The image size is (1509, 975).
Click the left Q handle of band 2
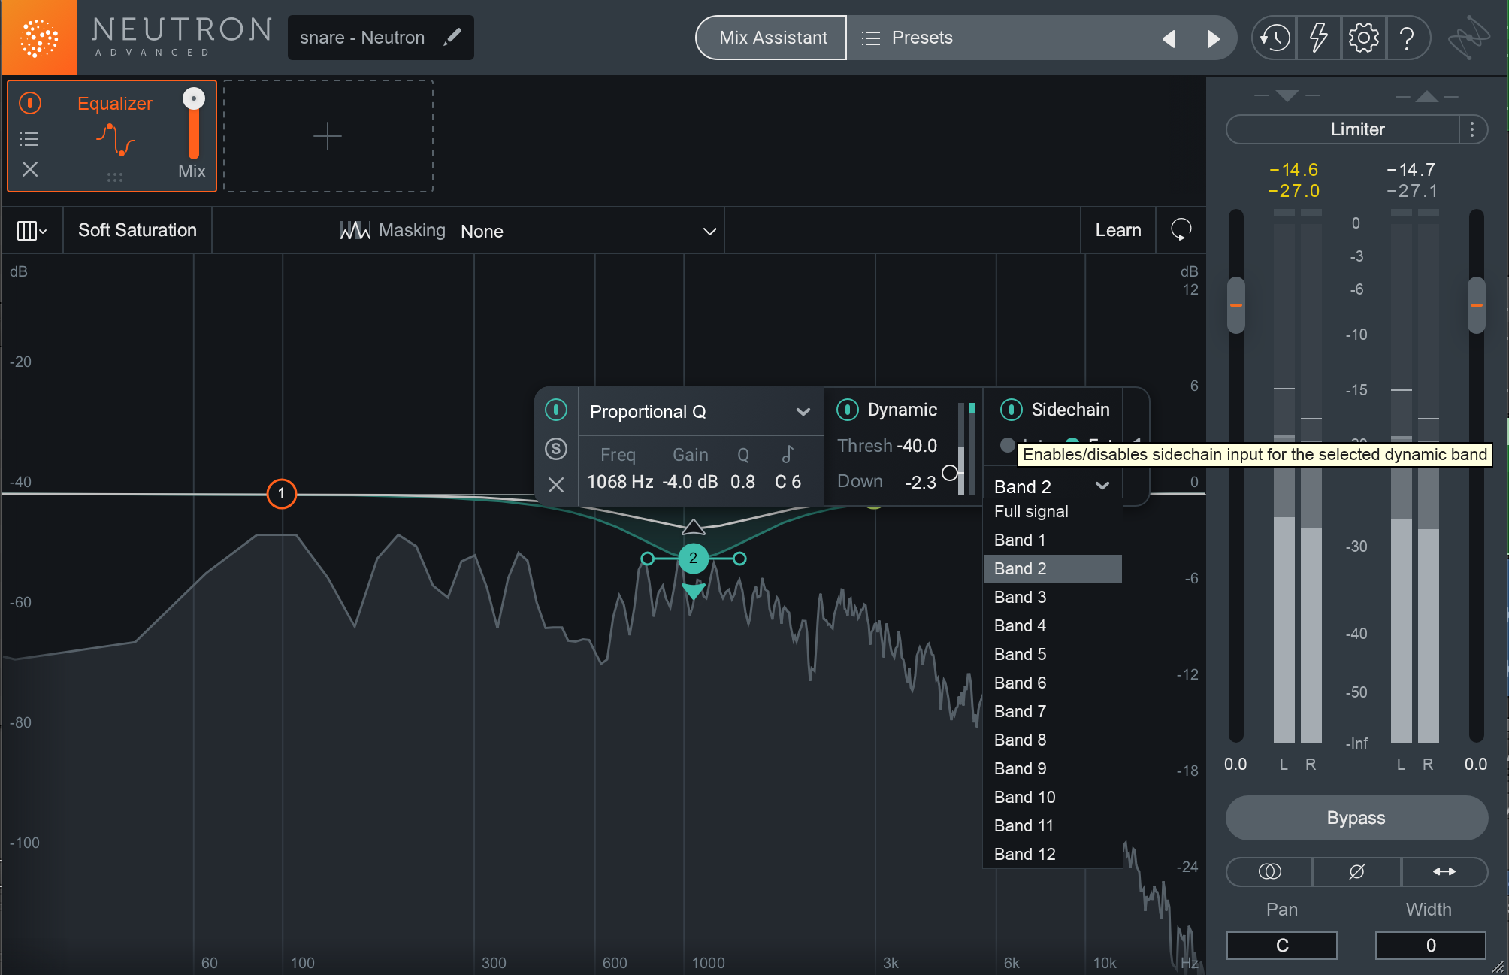647,559
